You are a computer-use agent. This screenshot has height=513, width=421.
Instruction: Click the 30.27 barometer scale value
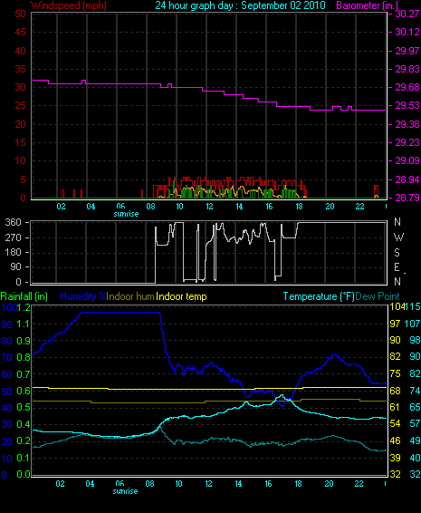pyautogui.click(x=407, y=14)
